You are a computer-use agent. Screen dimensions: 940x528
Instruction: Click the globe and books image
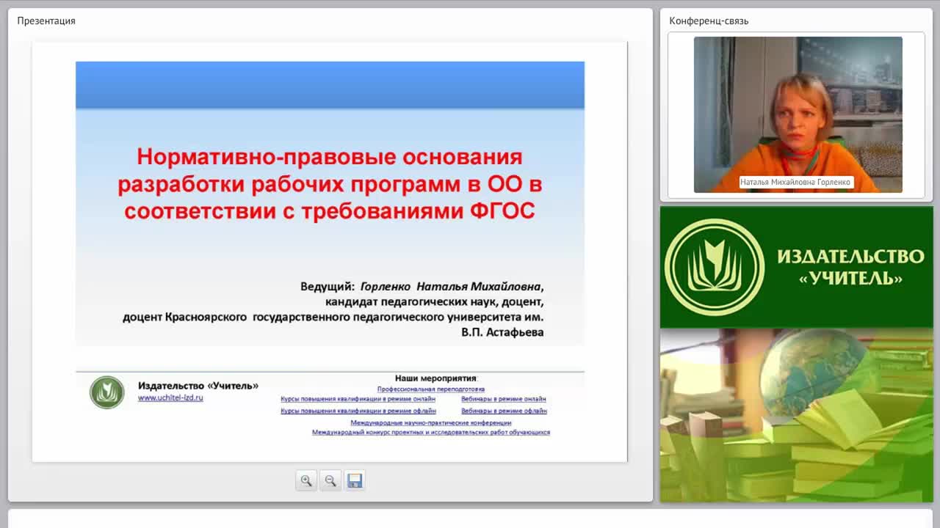[x=797, y=415]
